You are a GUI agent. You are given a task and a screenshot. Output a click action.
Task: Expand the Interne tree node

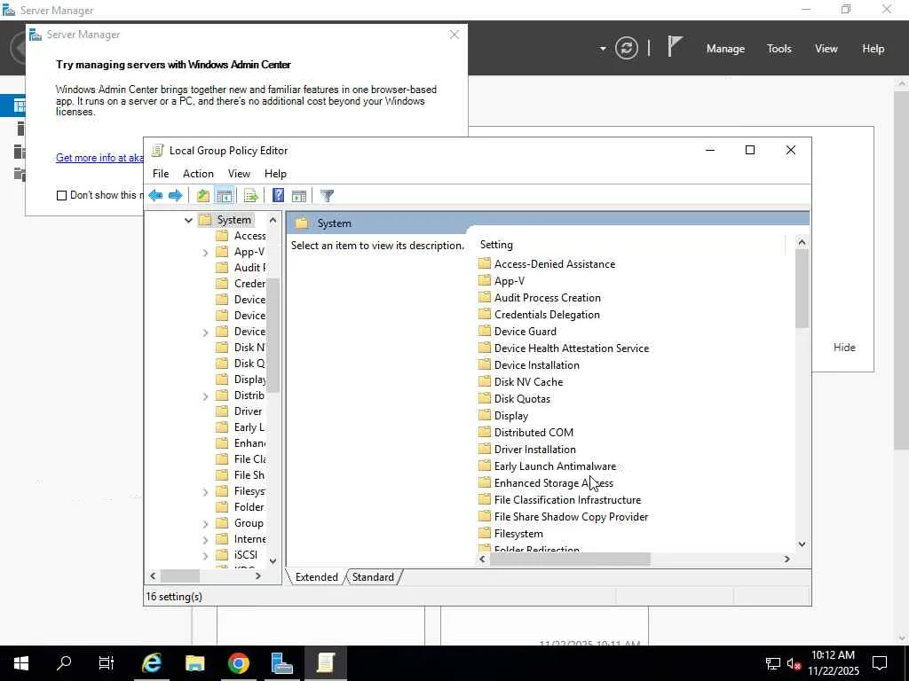click(205, 540)
